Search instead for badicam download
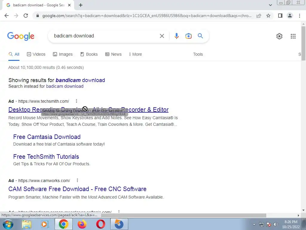Image resolution: width=306 pixels, height=230 pixels. [65, 86]
